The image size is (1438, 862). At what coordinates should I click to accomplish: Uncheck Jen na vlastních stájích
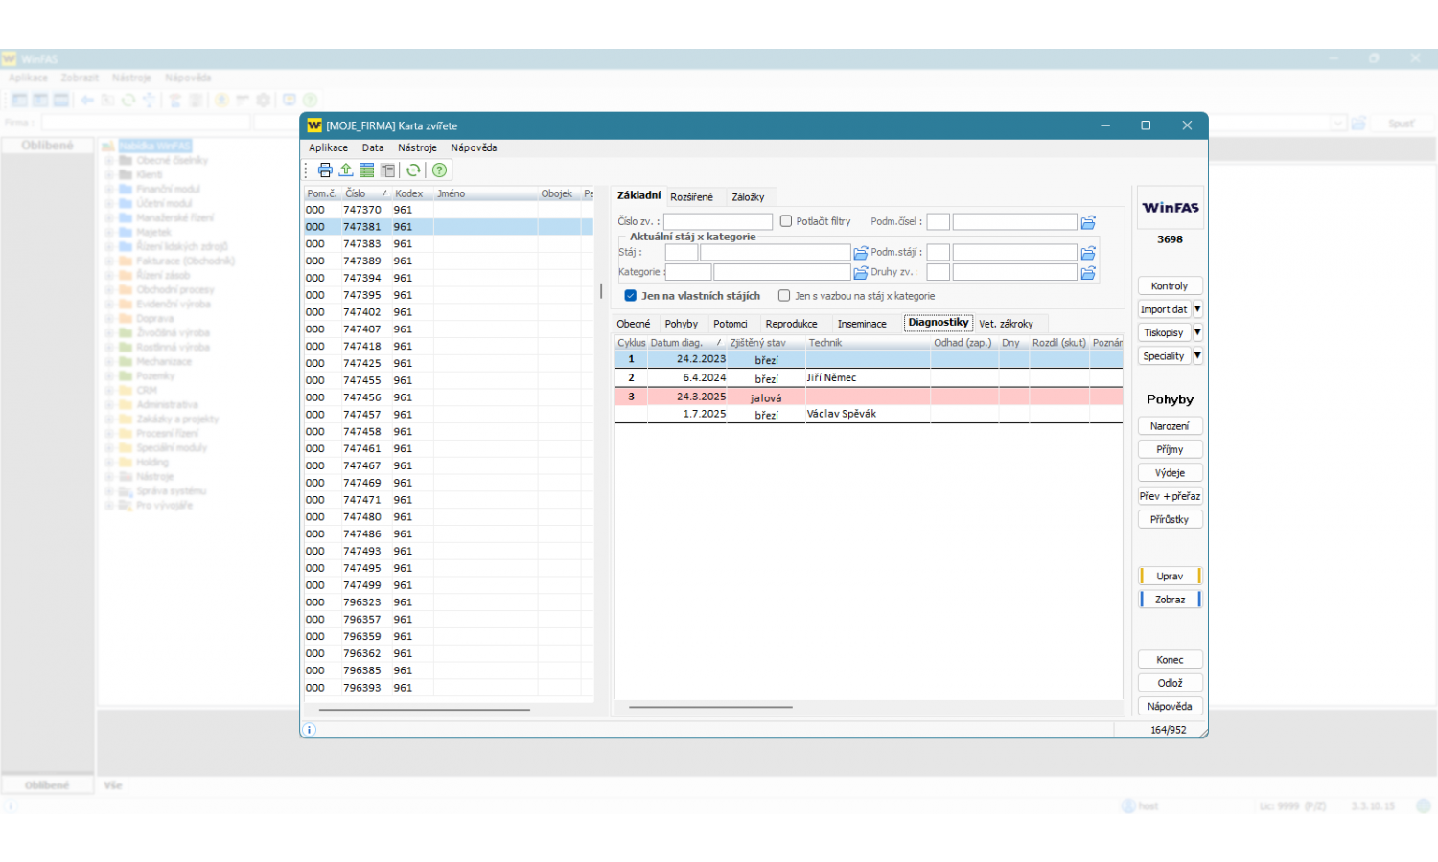(x=631, y=296)
